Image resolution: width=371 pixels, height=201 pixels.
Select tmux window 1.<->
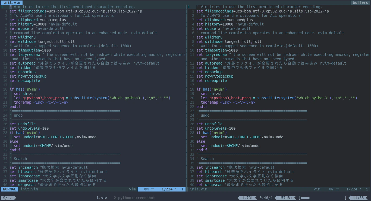pos(102,198)
